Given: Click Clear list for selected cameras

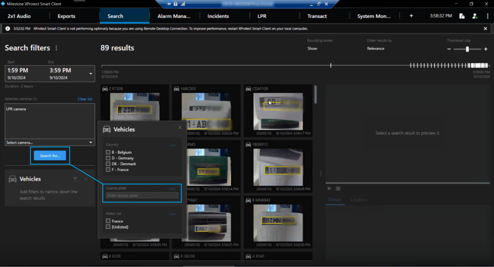Looking at the screenshot, I should point(85,99).
